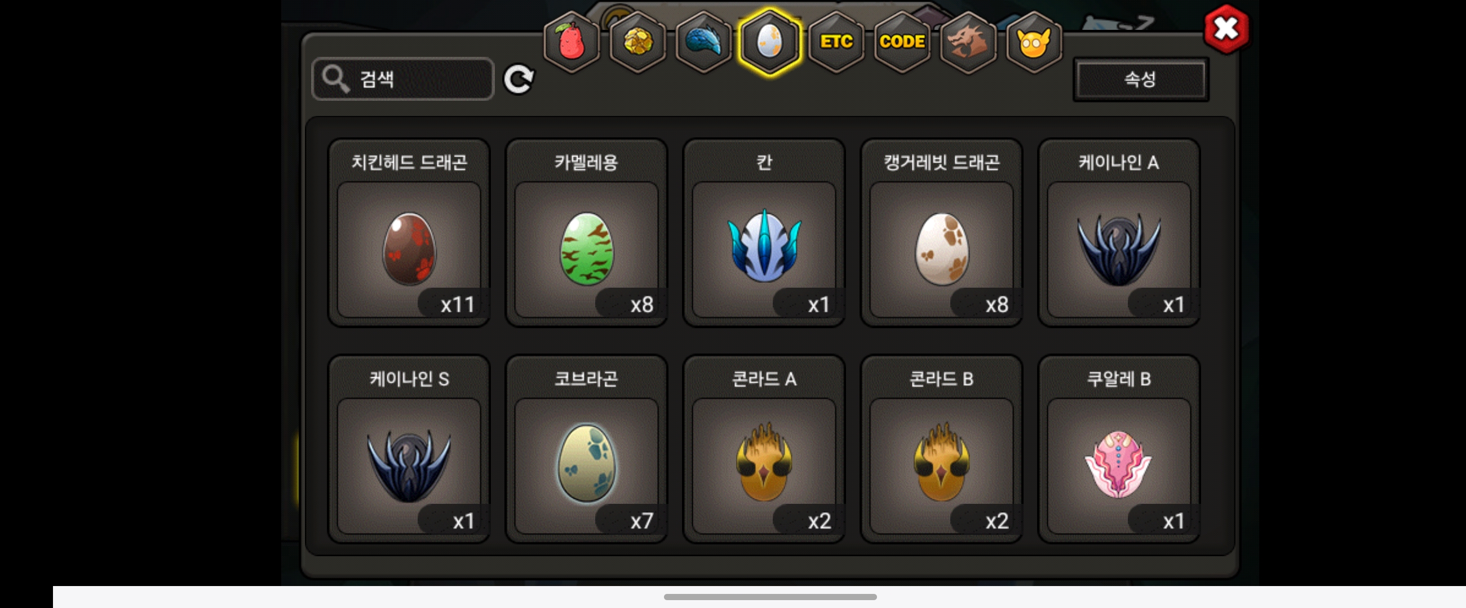This screenshot has height=608, width=1466.
Task: Select the highlighted egg category tab
Action: point(769,42)
